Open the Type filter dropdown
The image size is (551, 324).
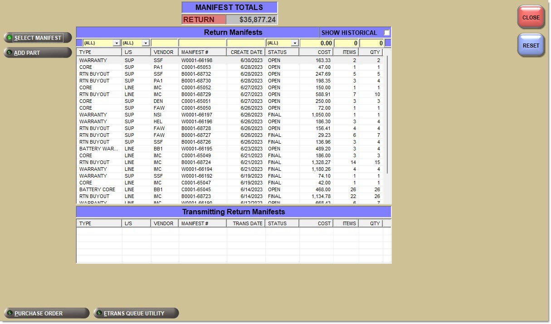pyautogui.click(x=117, y=43)
